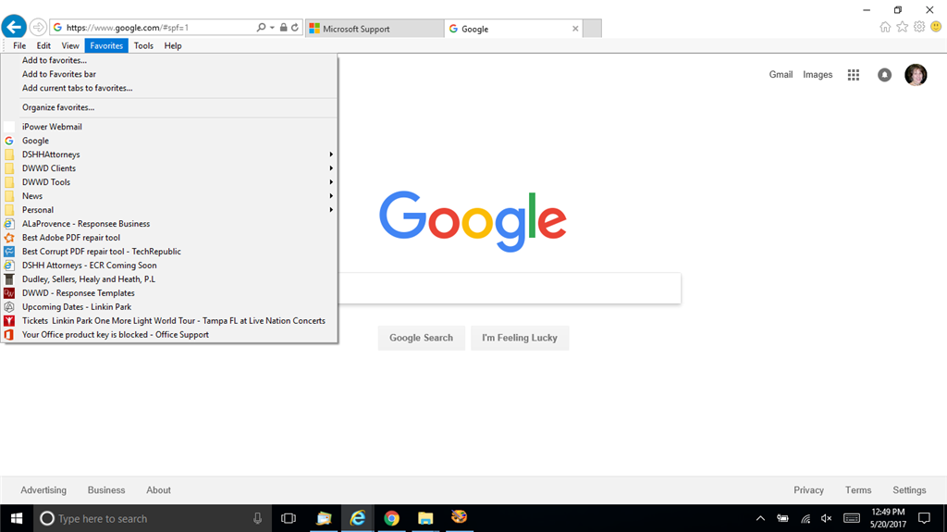
Task: Click the Cortana search box on taskbar
Action: [153, 519]
